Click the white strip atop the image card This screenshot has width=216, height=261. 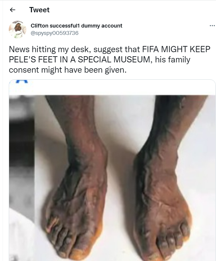112,87
